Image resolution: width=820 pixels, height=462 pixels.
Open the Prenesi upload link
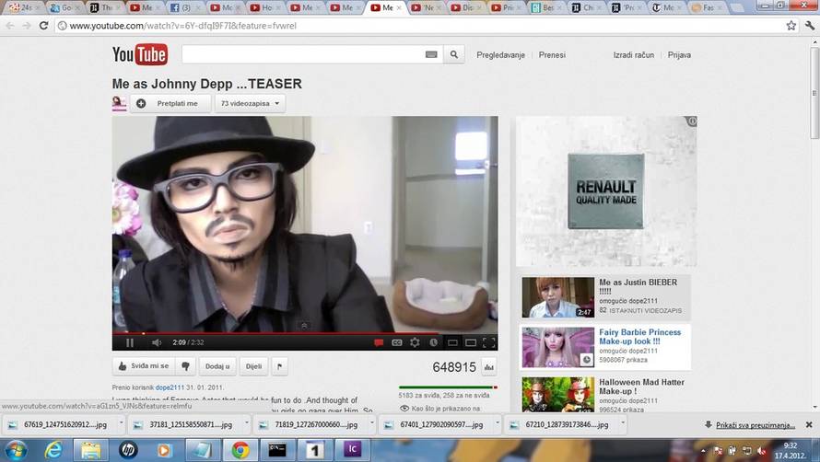coord(552,55)
